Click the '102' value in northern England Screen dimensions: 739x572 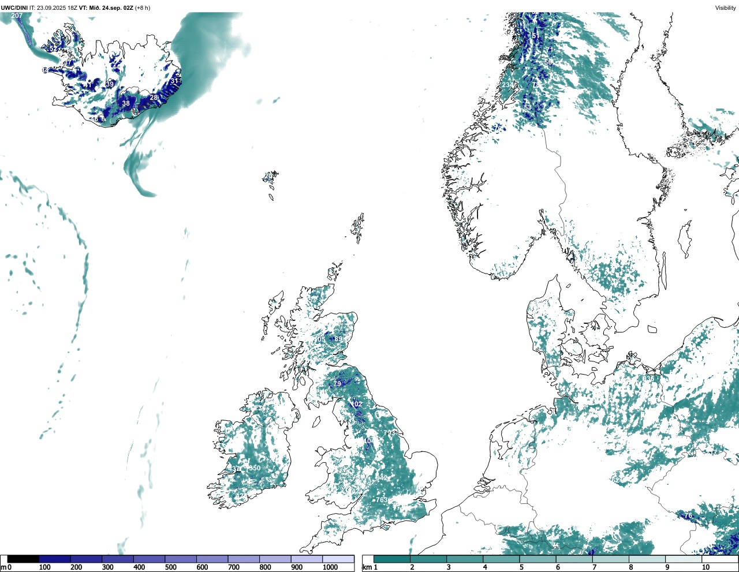click(x=357, y=405)
